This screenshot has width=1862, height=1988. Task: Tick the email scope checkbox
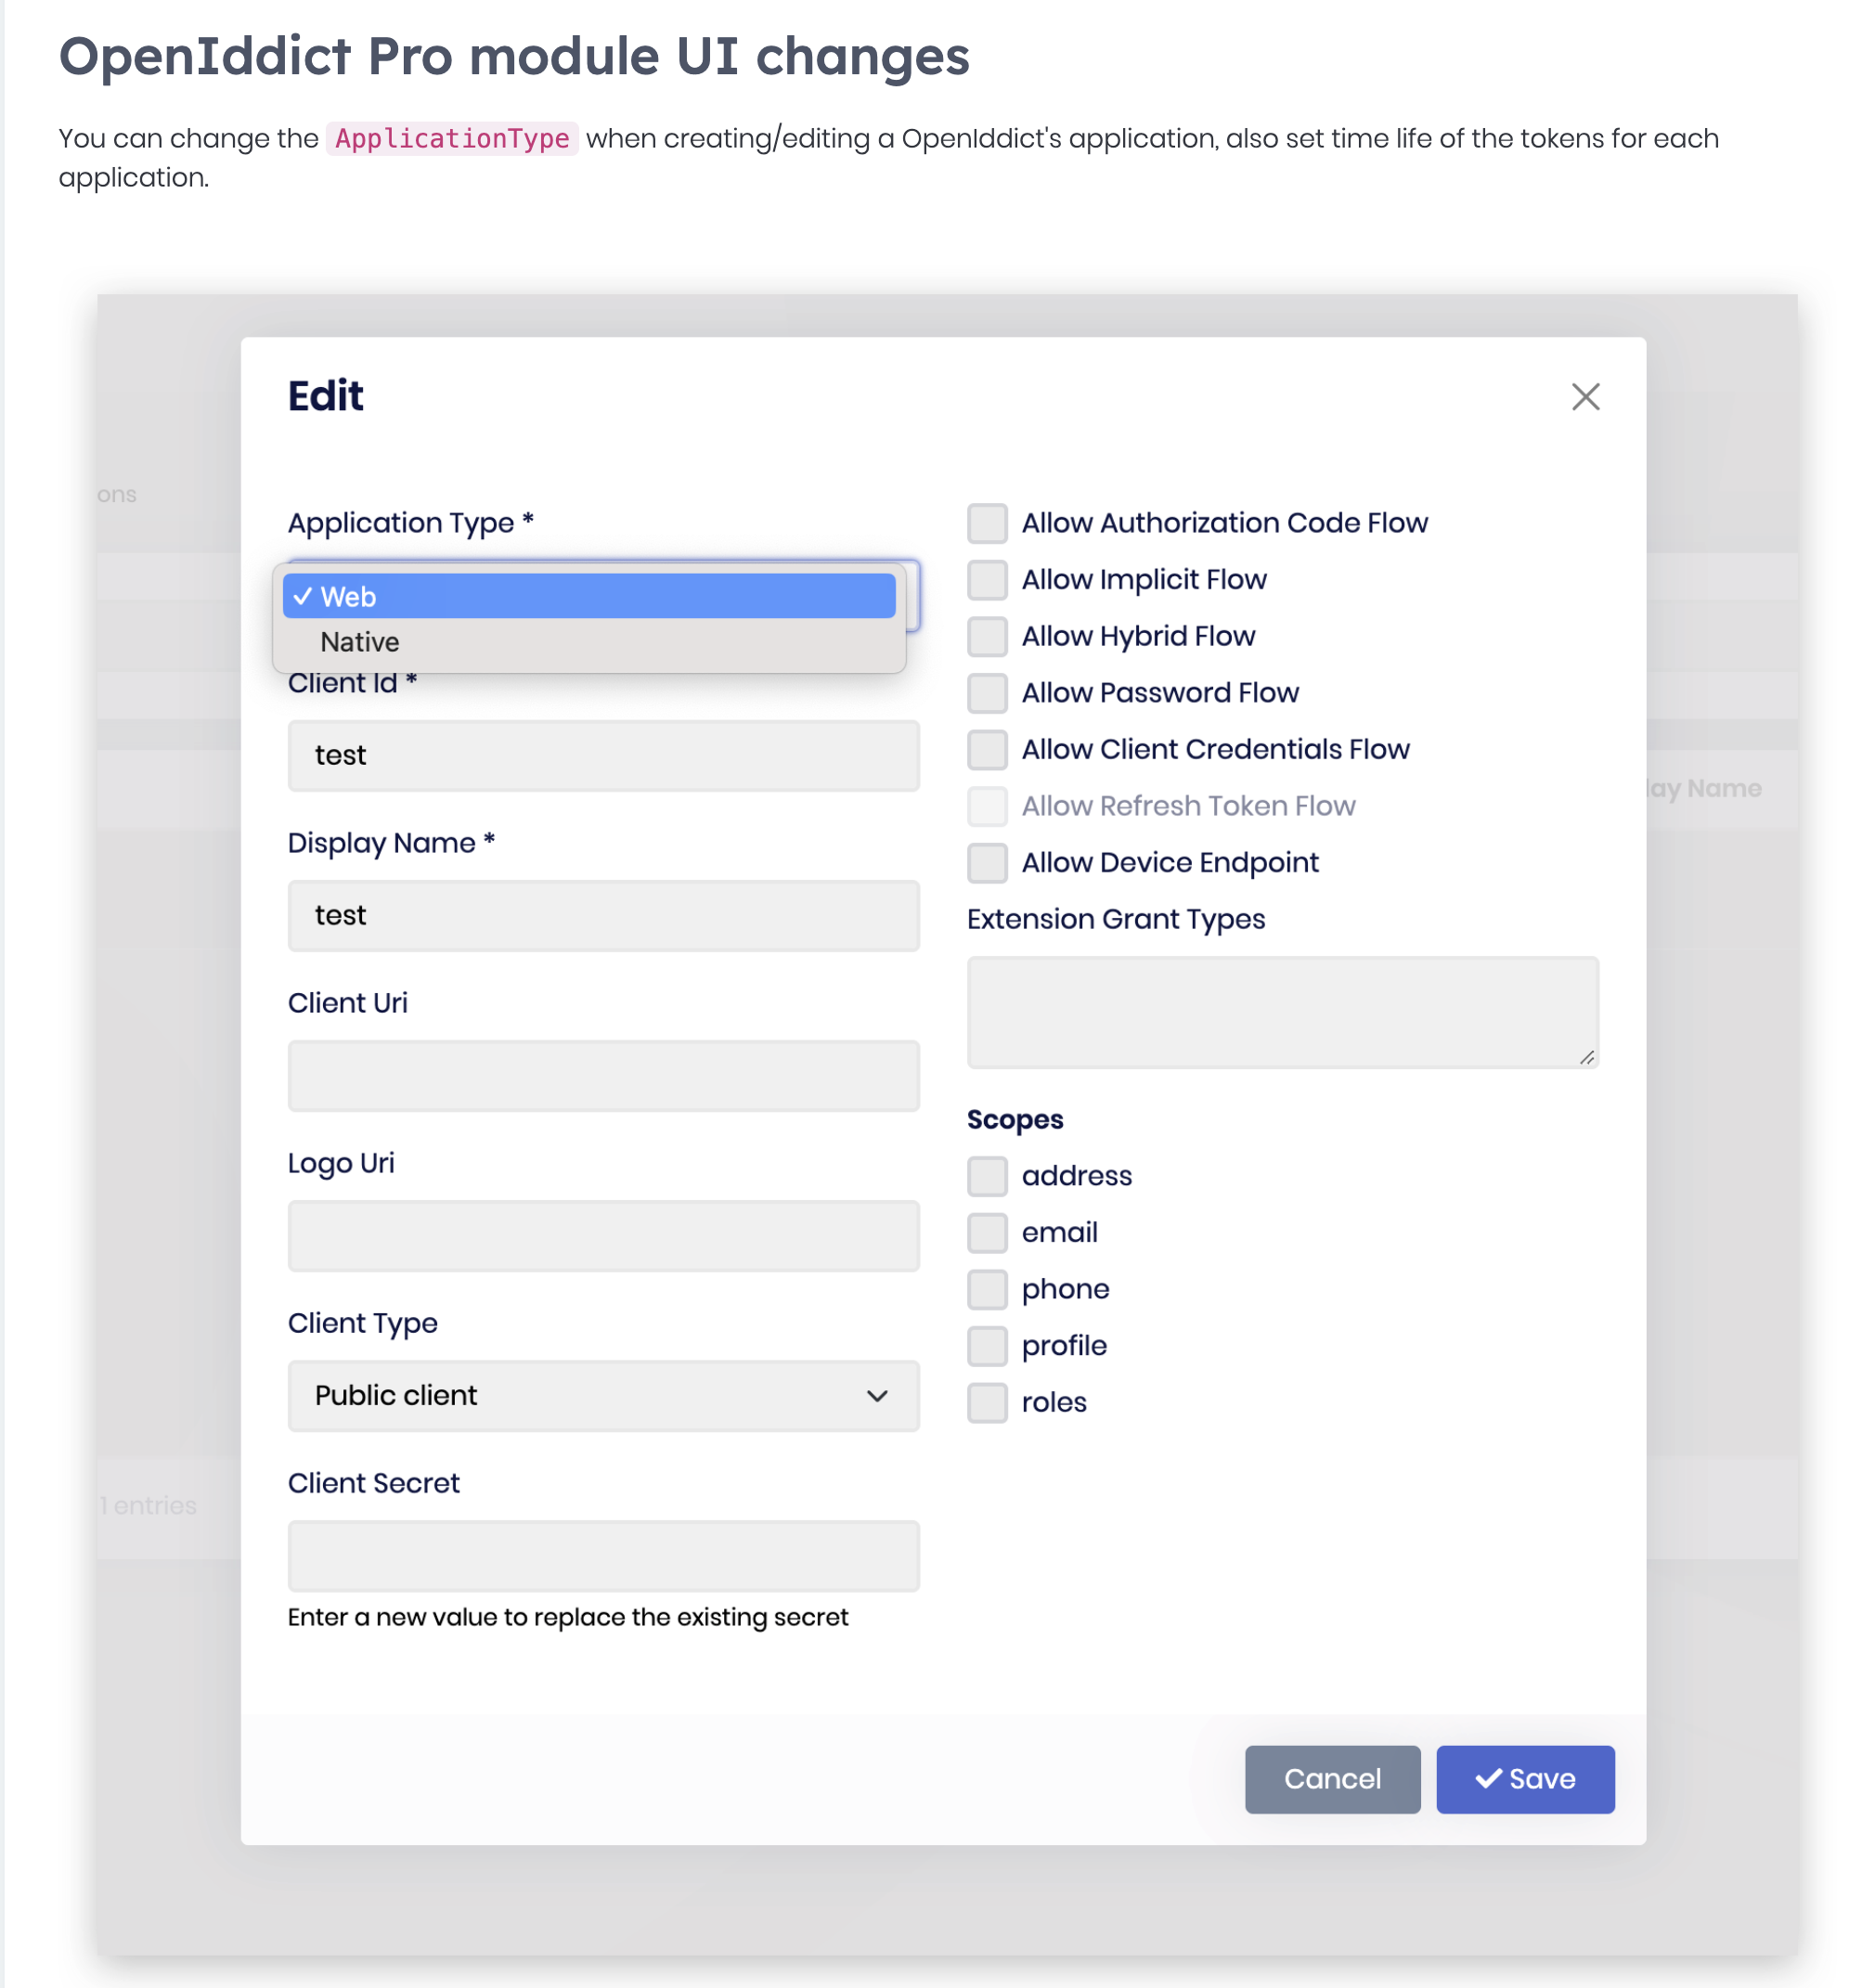(986, 1233)
